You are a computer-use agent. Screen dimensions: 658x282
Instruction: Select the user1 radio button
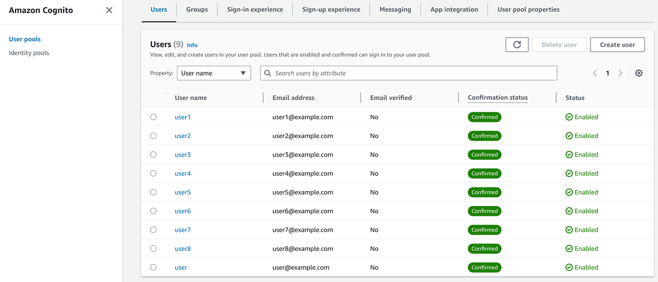pyautogui.click(x=153, y=117)
